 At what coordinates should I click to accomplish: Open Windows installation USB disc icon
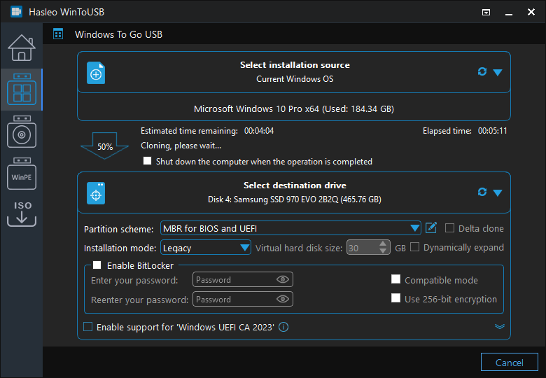[22, 132]
